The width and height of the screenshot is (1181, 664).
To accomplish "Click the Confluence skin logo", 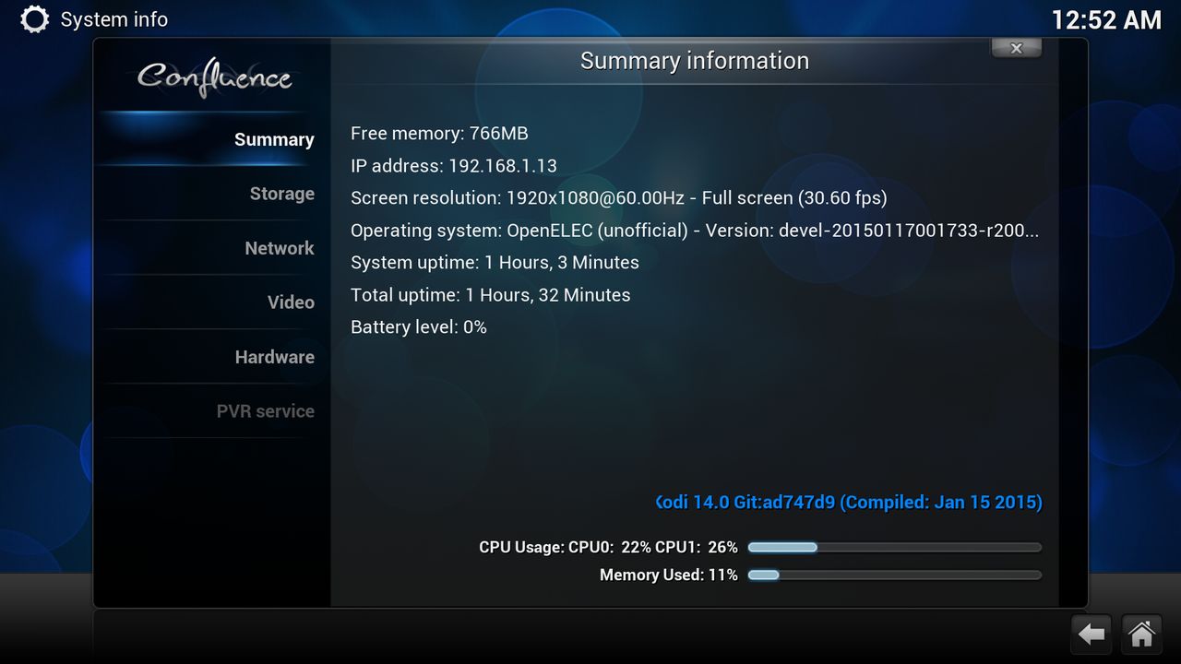I will point(214,77).
